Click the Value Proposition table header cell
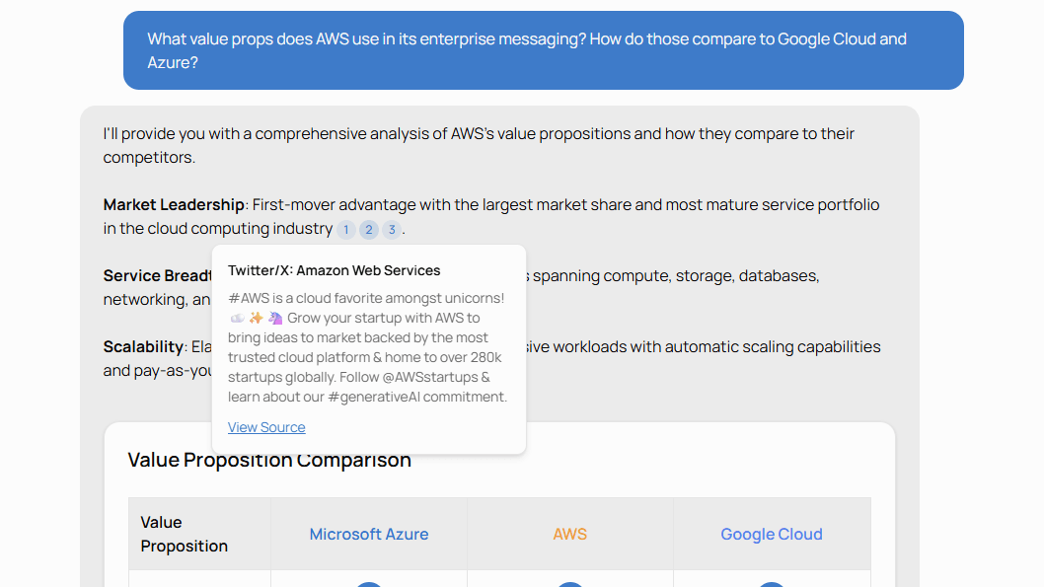Viewport: 1044px width, 587px height. (185, 534)
